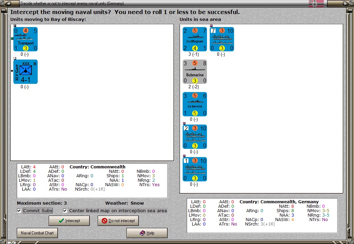Click the German flag icon in title bar

tap(316, 4)
